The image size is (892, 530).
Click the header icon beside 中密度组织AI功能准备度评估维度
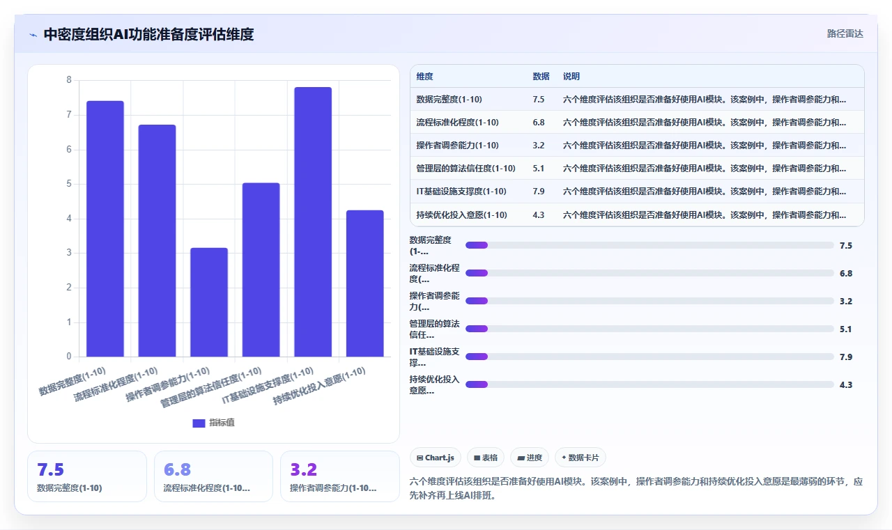(33, 35)
